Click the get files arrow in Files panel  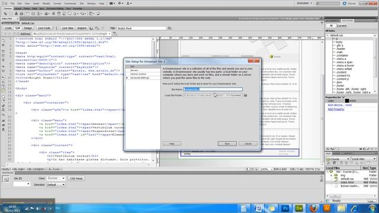pos(342,163)
